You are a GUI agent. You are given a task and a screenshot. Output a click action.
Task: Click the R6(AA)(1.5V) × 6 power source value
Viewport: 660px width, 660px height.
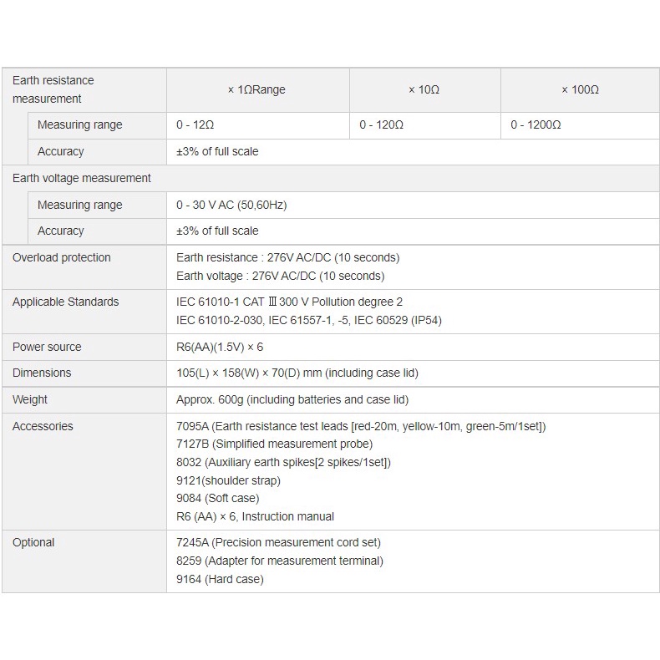pyautogui.click(x=220, y=347)
